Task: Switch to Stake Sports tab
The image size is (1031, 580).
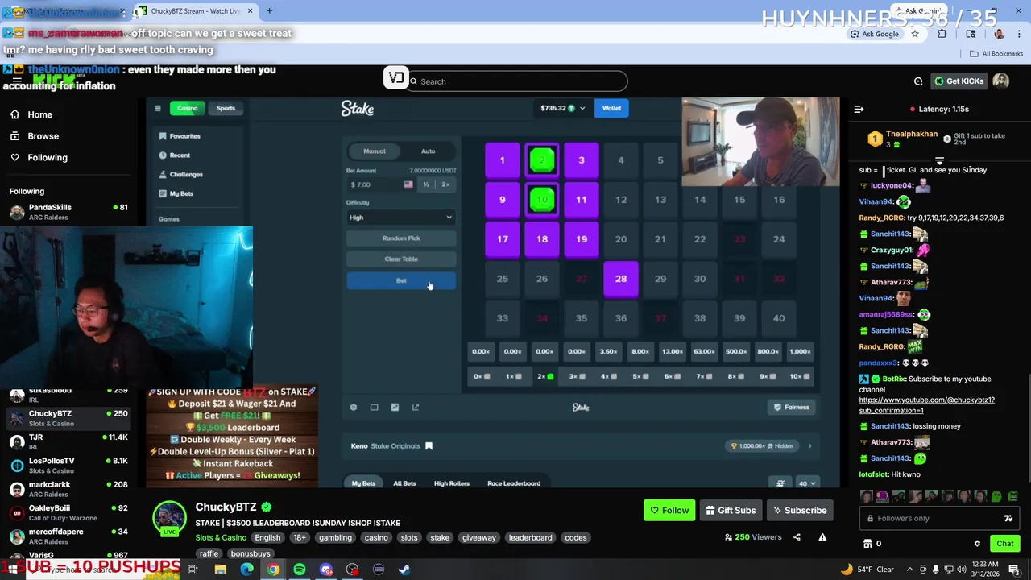Action: pos(226,108)
